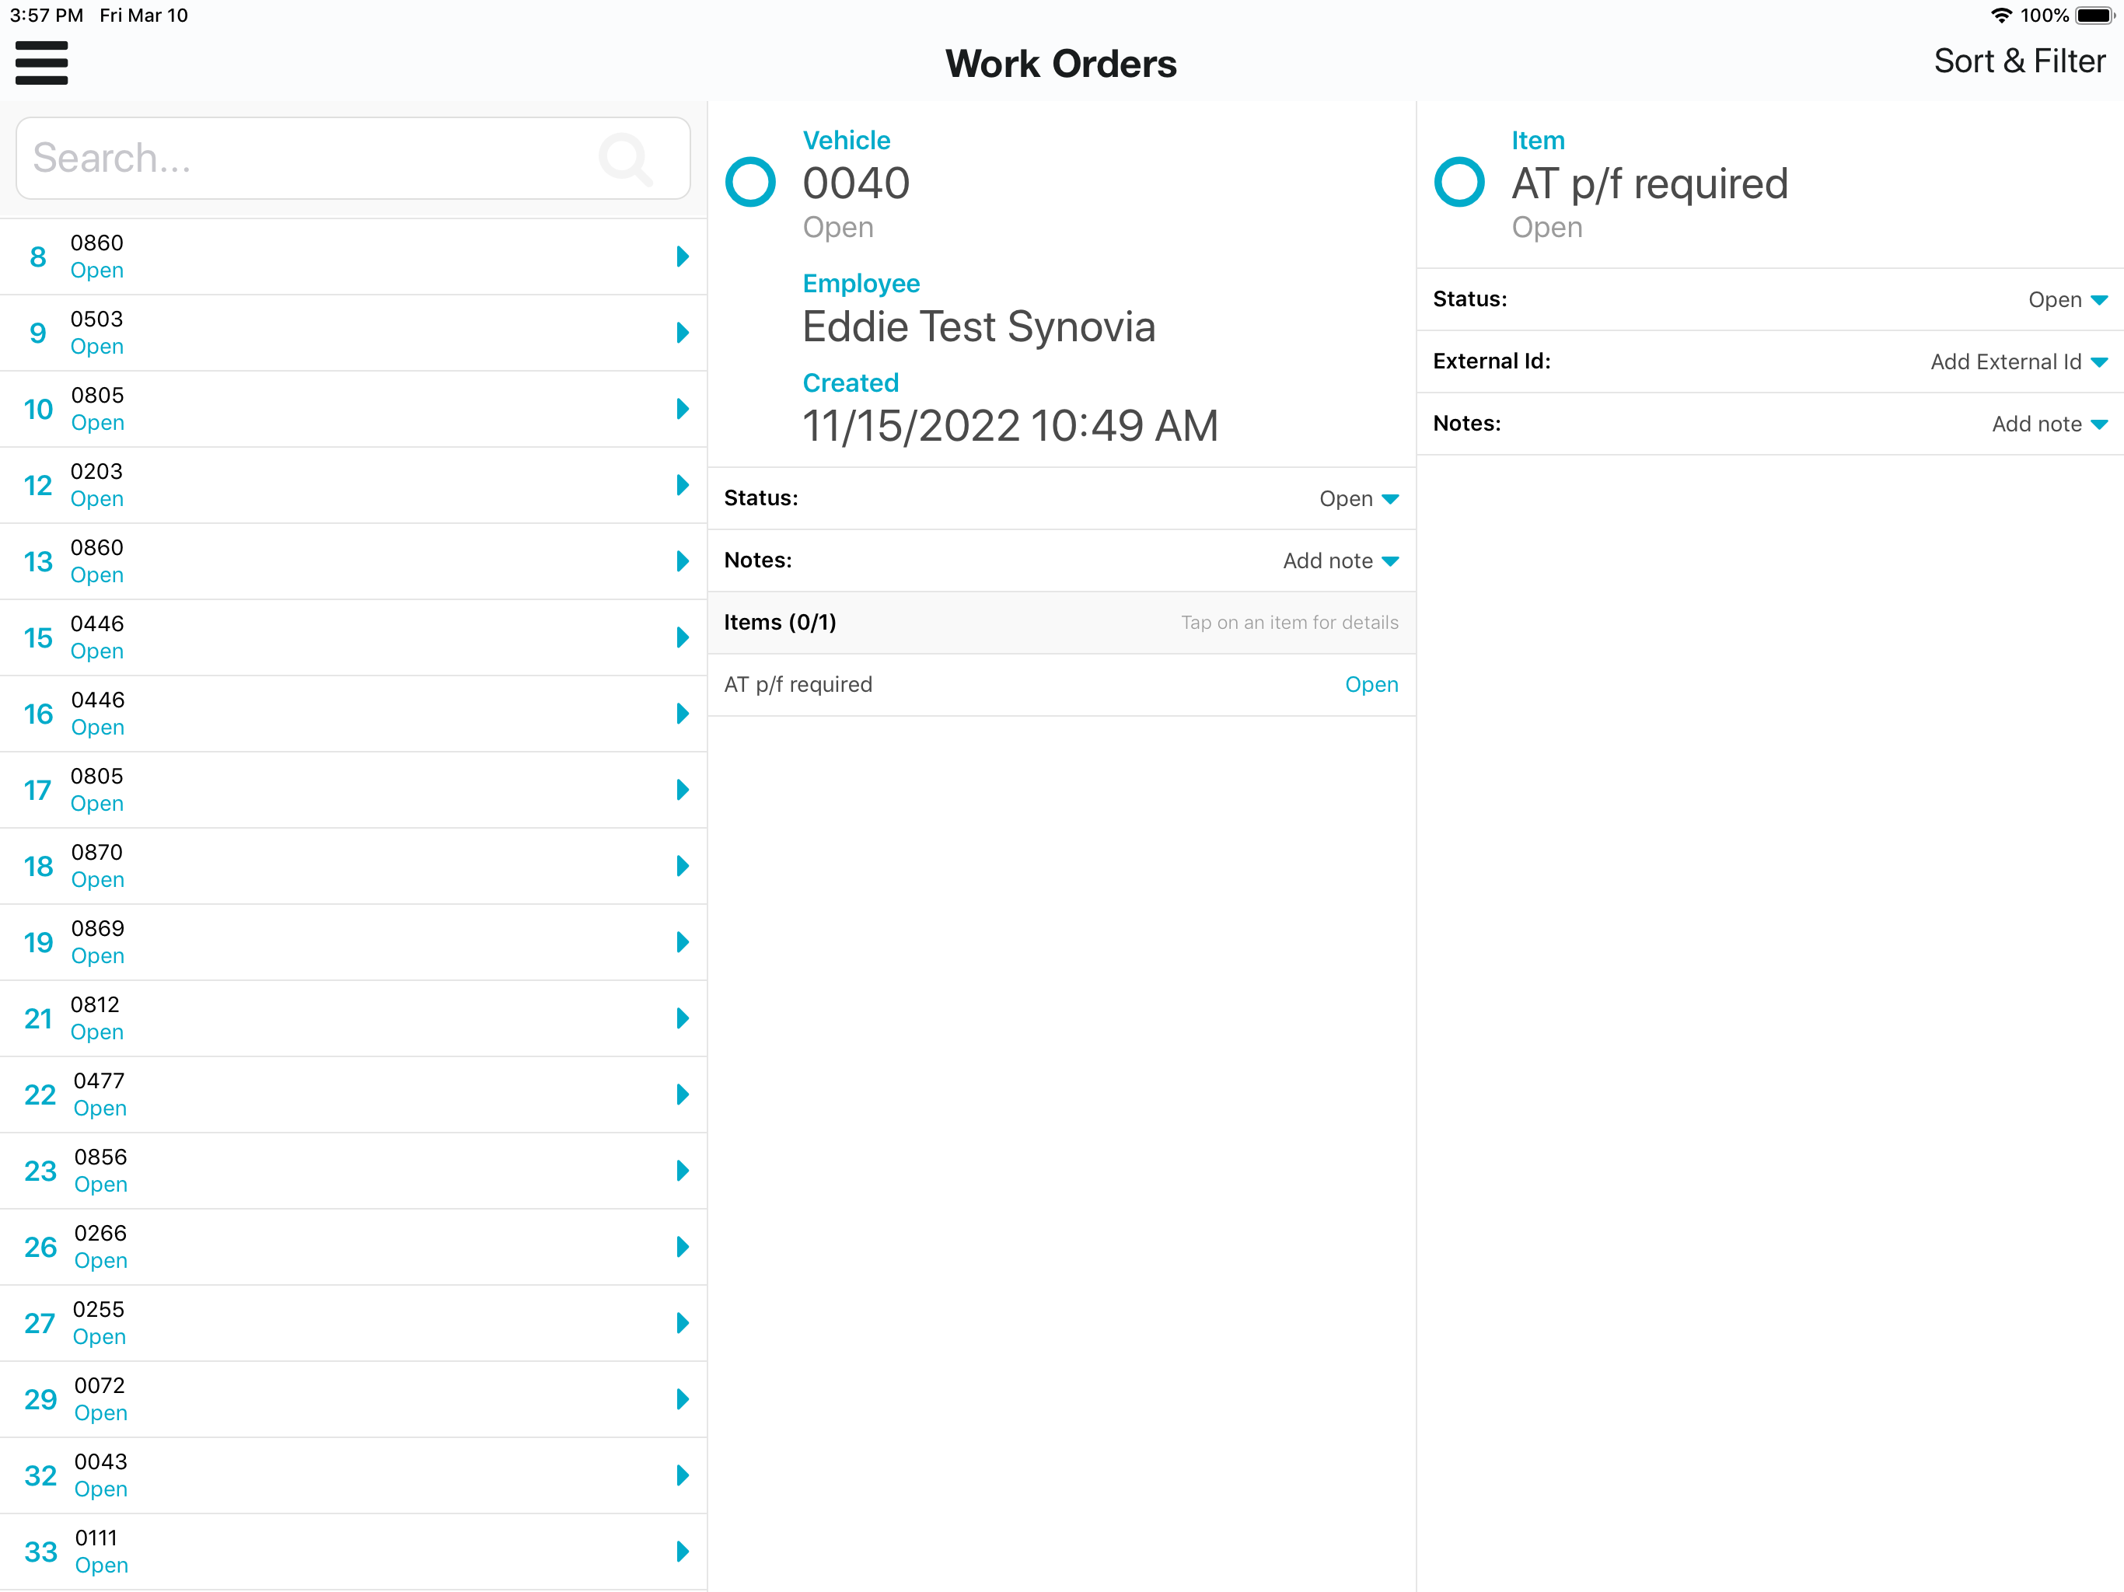Open arrow for work order 23
2124x1592 pixels.
pos(683,1171)
